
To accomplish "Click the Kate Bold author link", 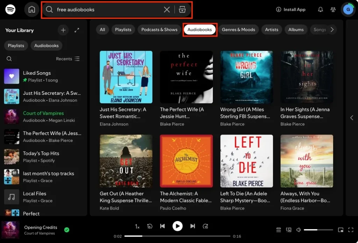I will (x=109, y=208).
